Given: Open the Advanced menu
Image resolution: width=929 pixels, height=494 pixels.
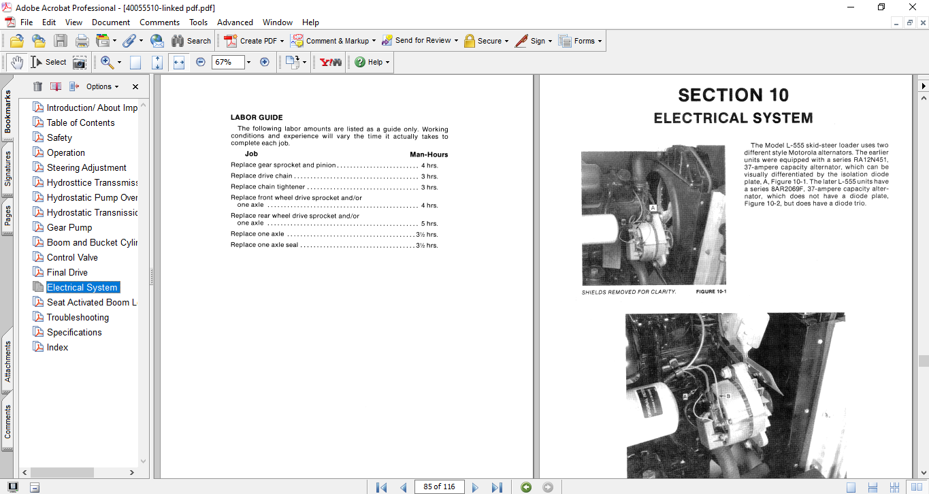Looking at the screenshot, I should [x=235, y=22].
